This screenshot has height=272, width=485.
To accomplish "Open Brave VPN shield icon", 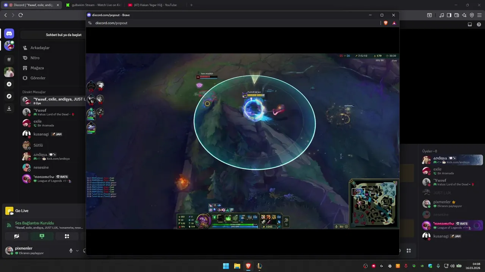I will point(472,15).
